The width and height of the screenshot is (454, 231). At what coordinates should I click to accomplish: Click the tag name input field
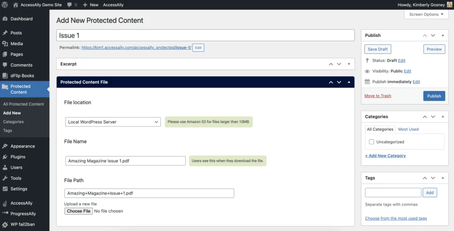point(393,192)
